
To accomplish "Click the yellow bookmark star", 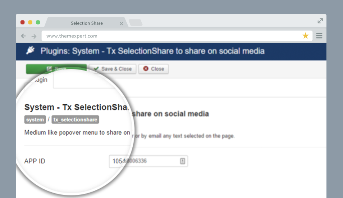I will [306, 36].
